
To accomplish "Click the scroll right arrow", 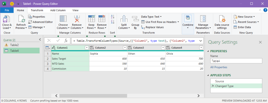I will [x=198, y=96].
